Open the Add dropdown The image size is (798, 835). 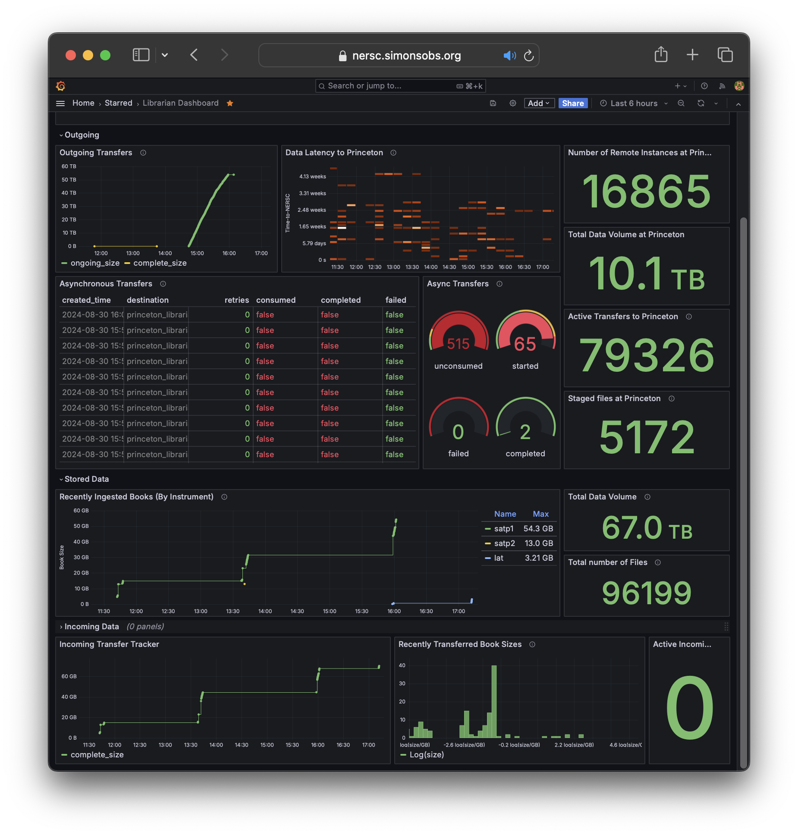[x=539, y=103]
